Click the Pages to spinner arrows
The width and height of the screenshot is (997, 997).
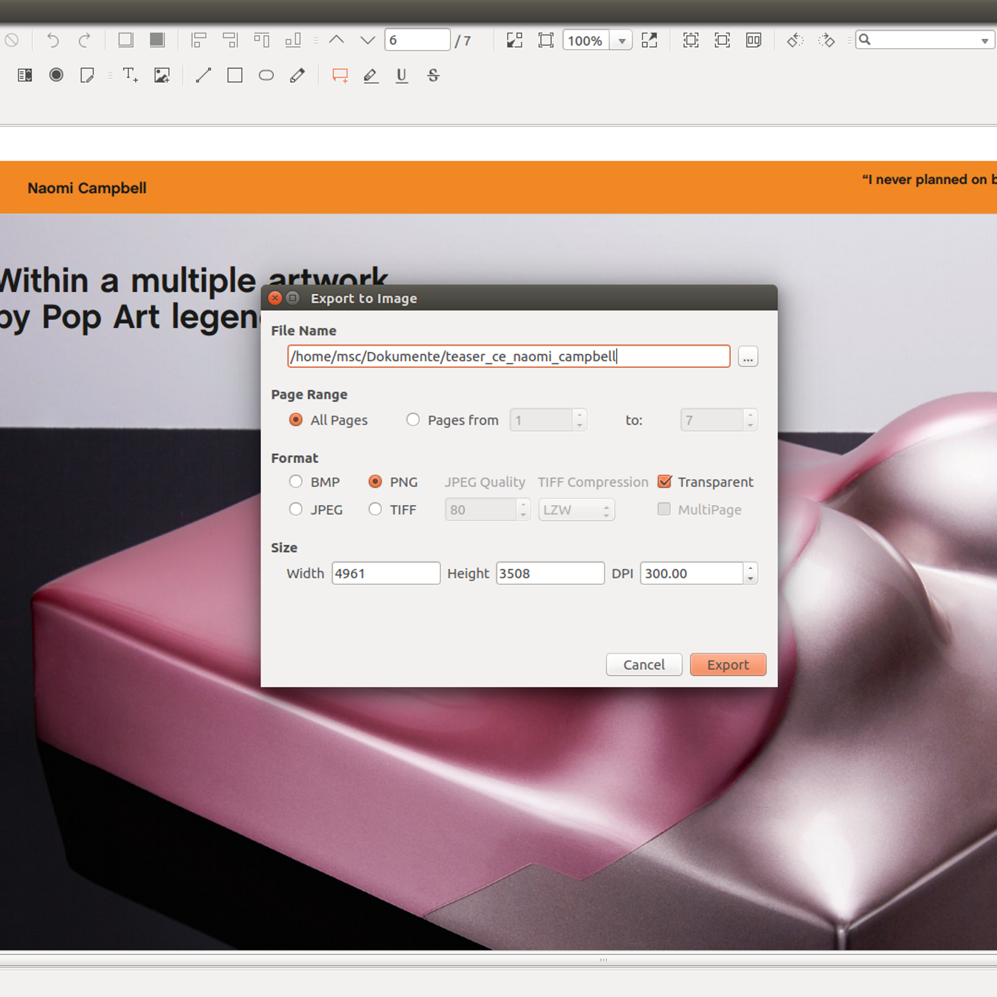click(x=750, y=420)
